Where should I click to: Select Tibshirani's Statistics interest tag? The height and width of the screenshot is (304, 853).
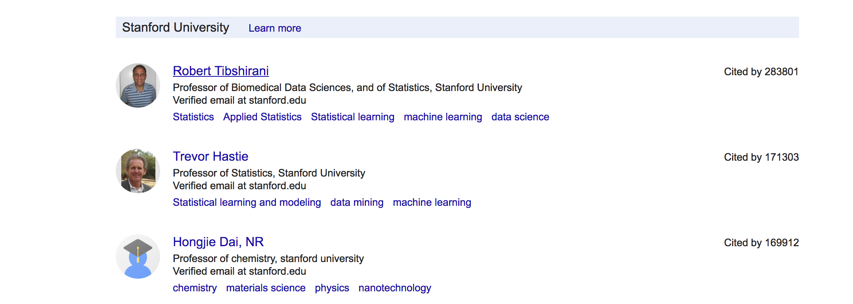(193, 117)
